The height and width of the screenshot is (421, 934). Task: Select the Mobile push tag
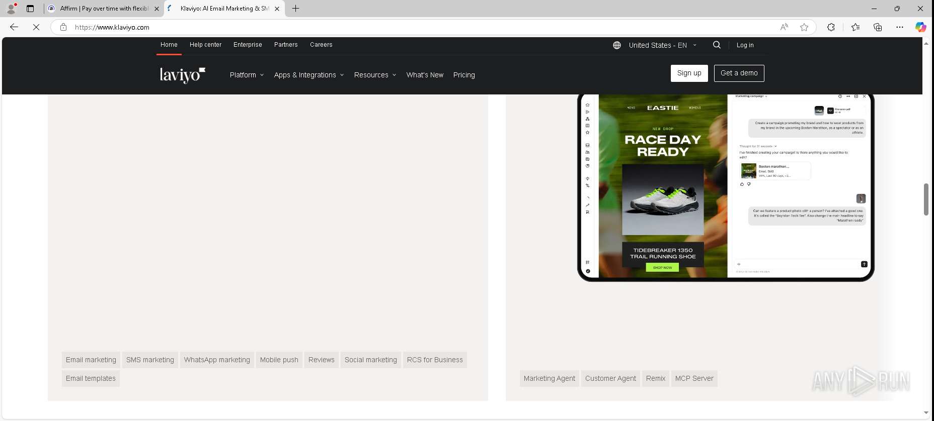click(279, 360)
